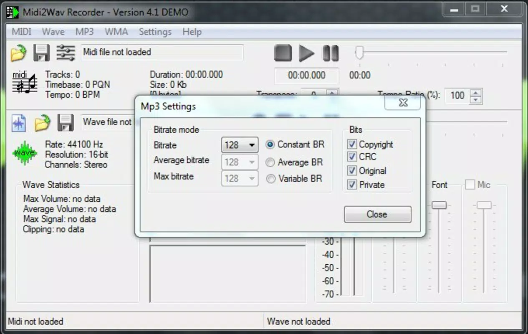The width and height of the screenshot is (528, 334).
Task: Click the empty text box below the dialog
Action: [228, 273]
